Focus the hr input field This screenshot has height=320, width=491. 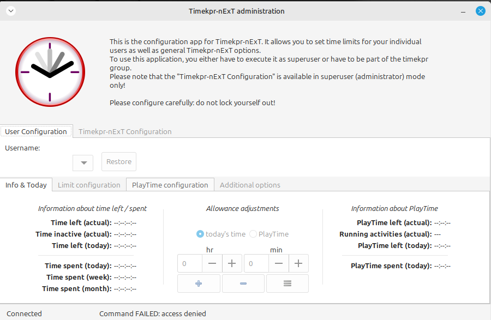(190, 263)
